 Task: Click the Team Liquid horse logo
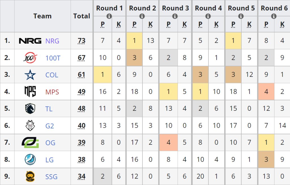pos(30,109)
